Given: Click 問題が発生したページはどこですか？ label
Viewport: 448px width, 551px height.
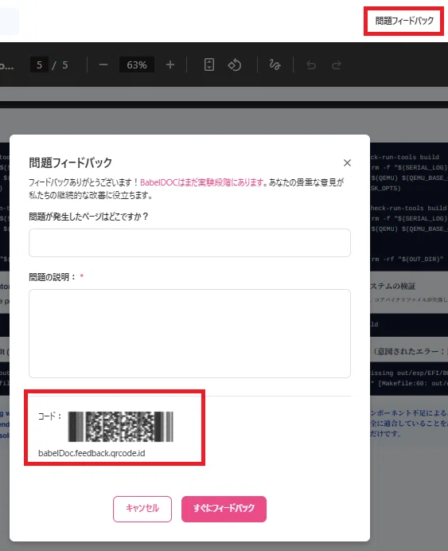Looking at the screenshot, I should click(88, 217).
